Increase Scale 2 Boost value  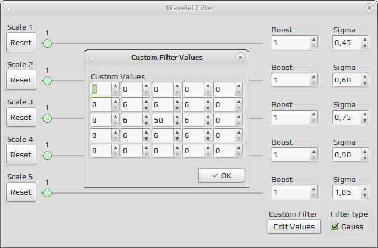(x=314, y=76)
